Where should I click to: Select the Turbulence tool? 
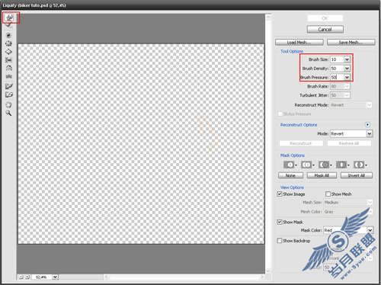coord(8,76)
